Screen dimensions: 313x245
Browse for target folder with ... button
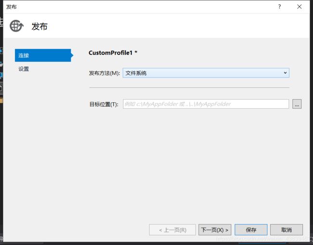[297, 104]
